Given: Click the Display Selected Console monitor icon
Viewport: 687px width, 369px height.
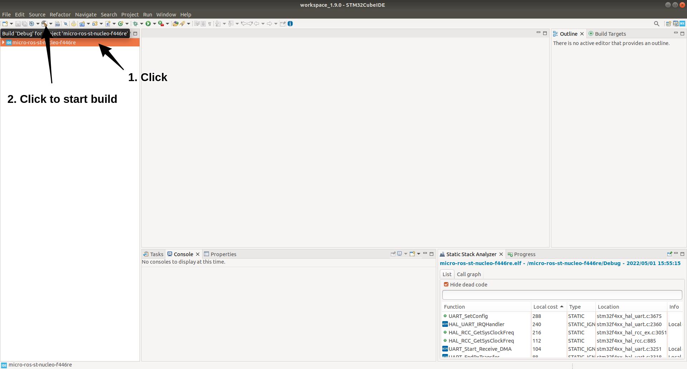Looking at the screenshot, I should 400,254.
